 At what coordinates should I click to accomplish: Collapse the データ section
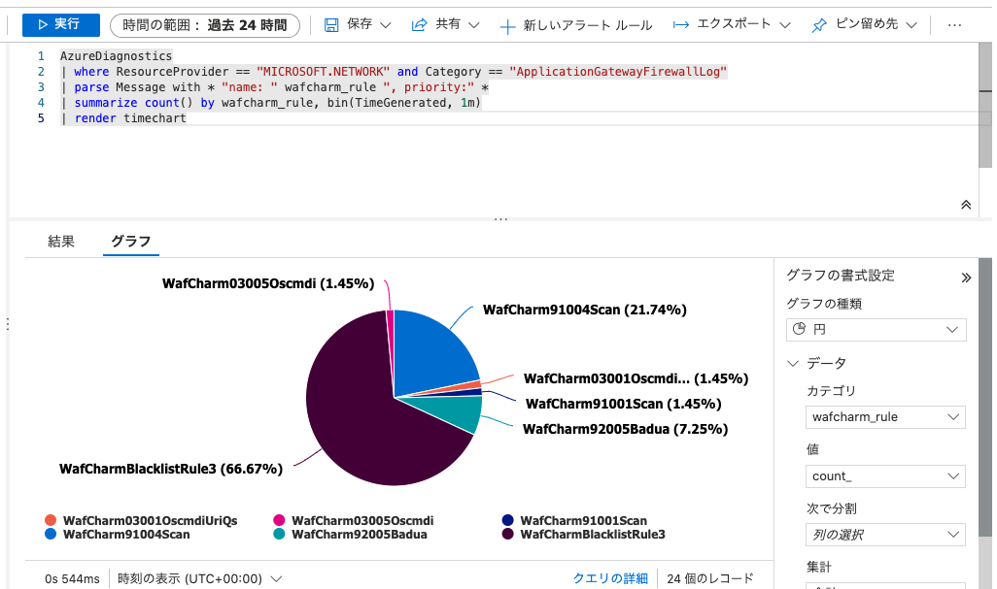click(793, 363)
